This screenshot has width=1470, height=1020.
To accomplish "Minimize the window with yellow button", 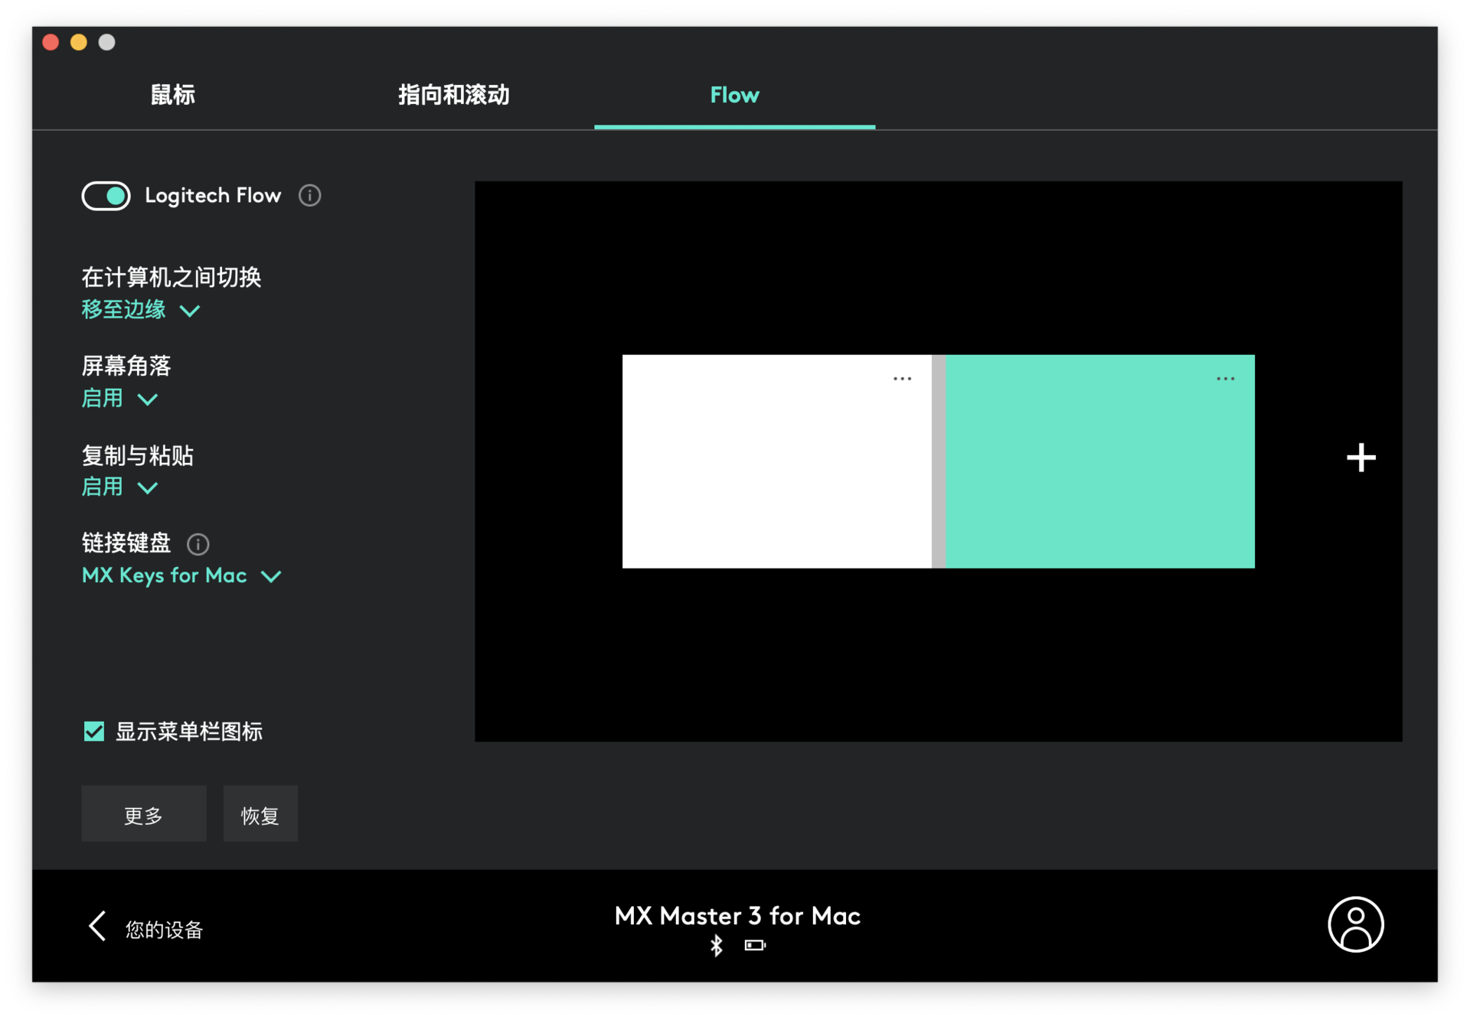I will coord(79,42).
